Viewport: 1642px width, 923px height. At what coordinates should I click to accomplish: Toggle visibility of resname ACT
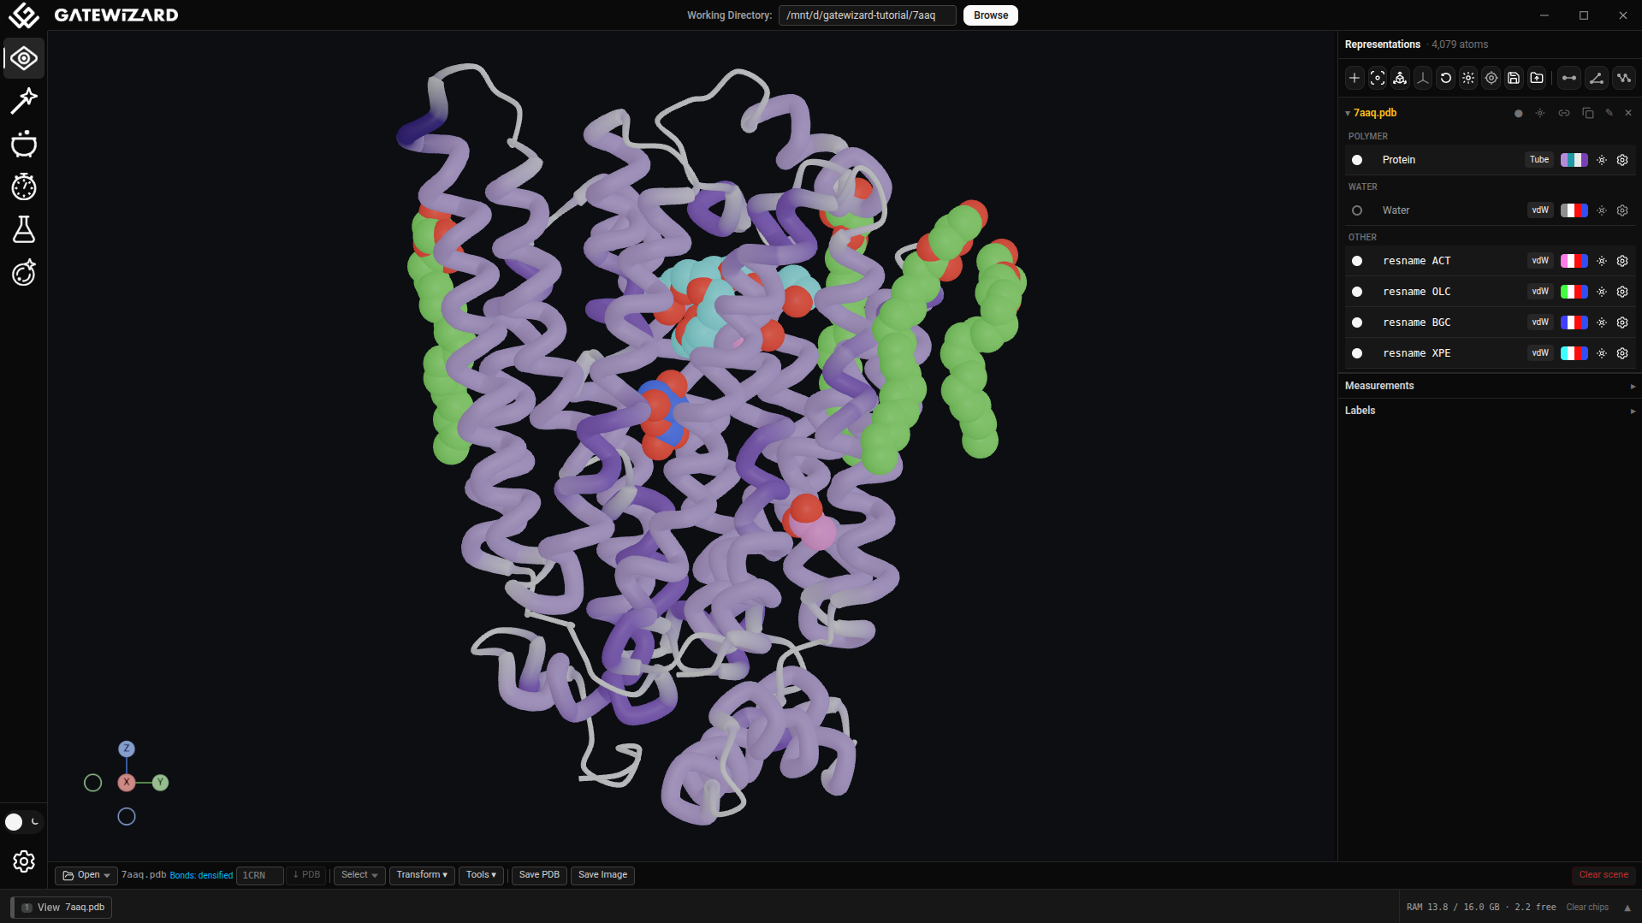coord(1357,261)
